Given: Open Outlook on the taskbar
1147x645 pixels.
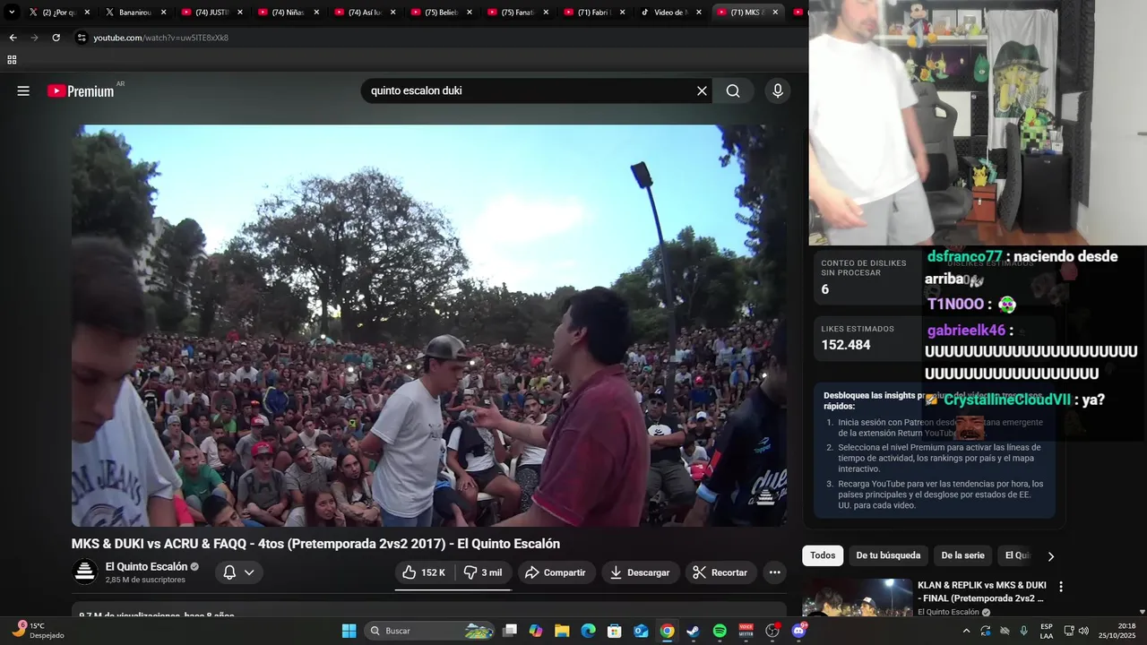Looking at the screenshot, I should (641, 631).
